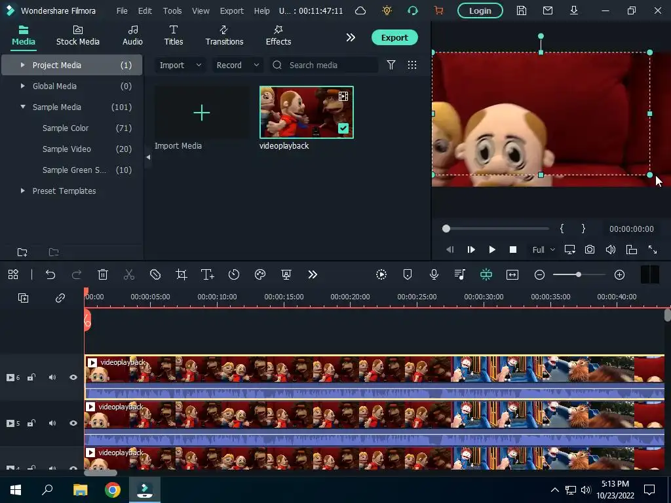Lock track 6

pos(31,377)
